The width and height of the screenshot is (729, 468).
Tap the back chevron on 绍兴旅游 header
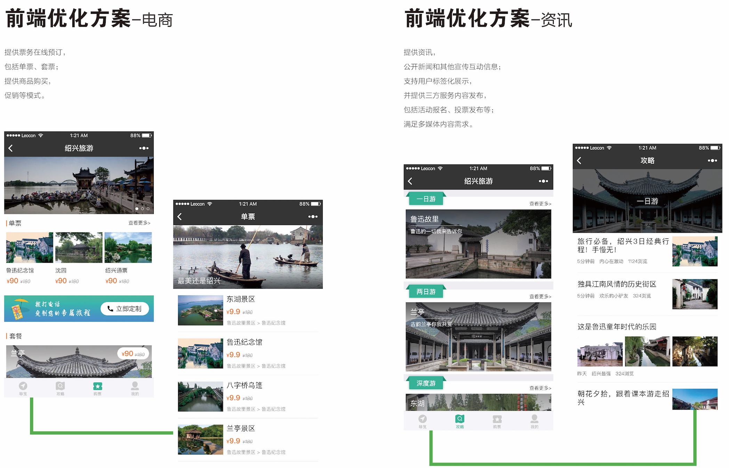click(11, 148)
